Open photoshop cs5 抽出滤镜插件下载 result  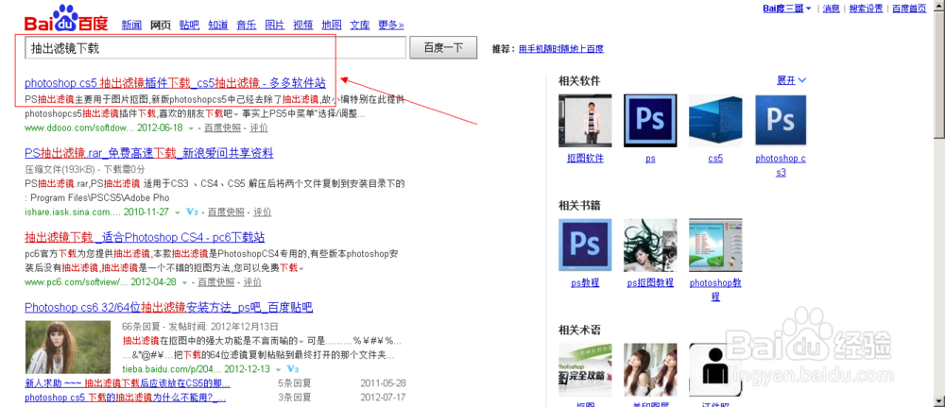[176, 83]
